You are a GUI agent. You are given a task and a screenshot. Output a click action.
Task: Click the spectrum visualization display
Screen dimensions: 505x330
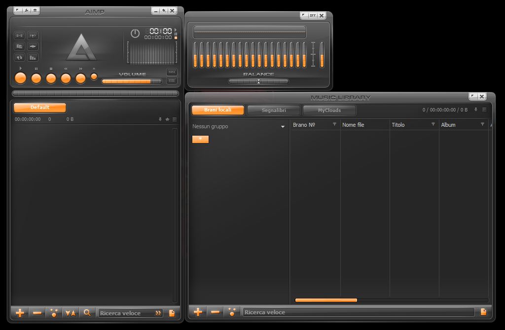[152, 52]
